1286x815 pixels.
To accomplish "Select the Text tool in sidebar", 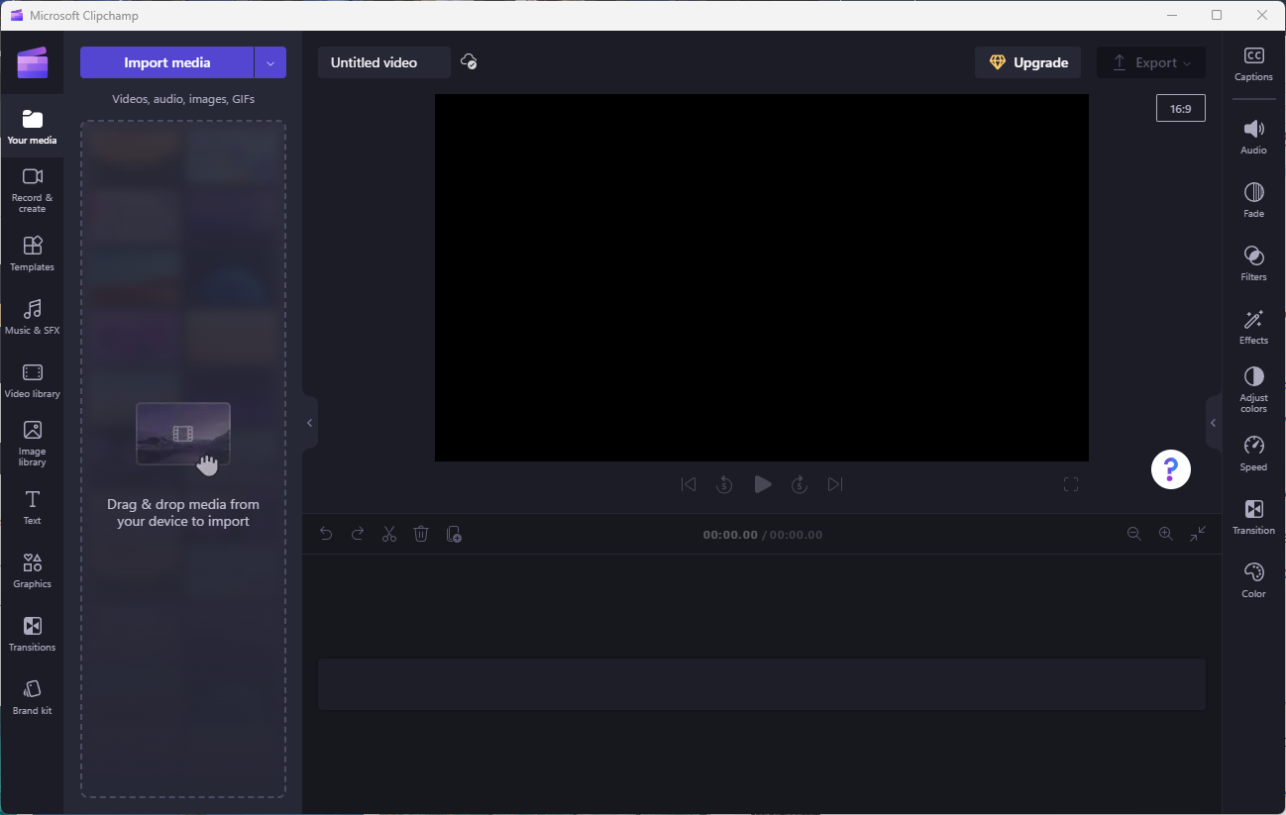I will (32, 507).
